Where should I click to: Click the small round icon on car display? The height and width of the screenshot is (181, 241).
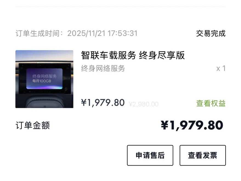(66, 89)
